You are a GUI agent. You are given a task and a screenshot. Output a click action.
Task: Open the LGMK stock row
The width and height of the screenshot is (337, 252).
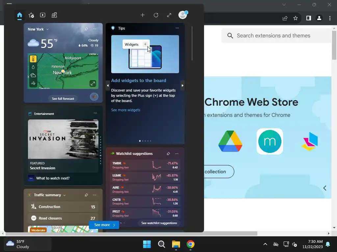(145, 177)
